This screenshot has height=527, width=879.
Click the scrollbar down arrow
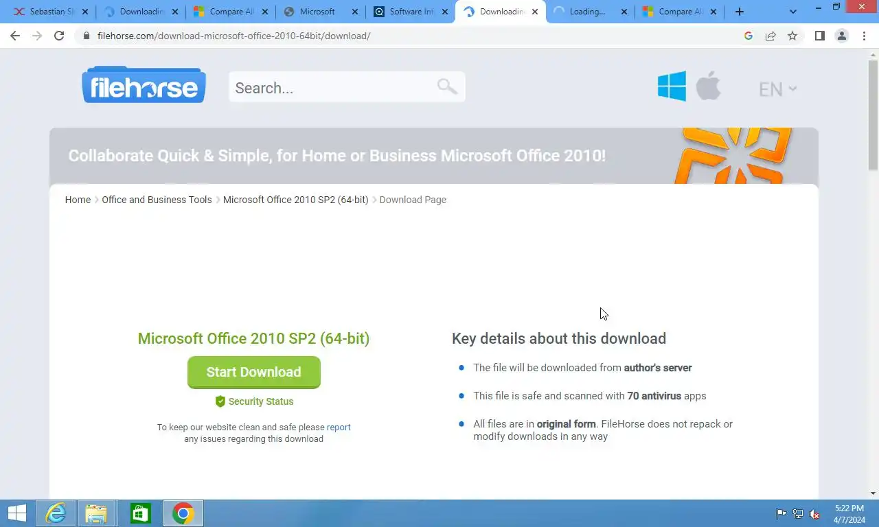pyautogui.click(x=873, y=493)
